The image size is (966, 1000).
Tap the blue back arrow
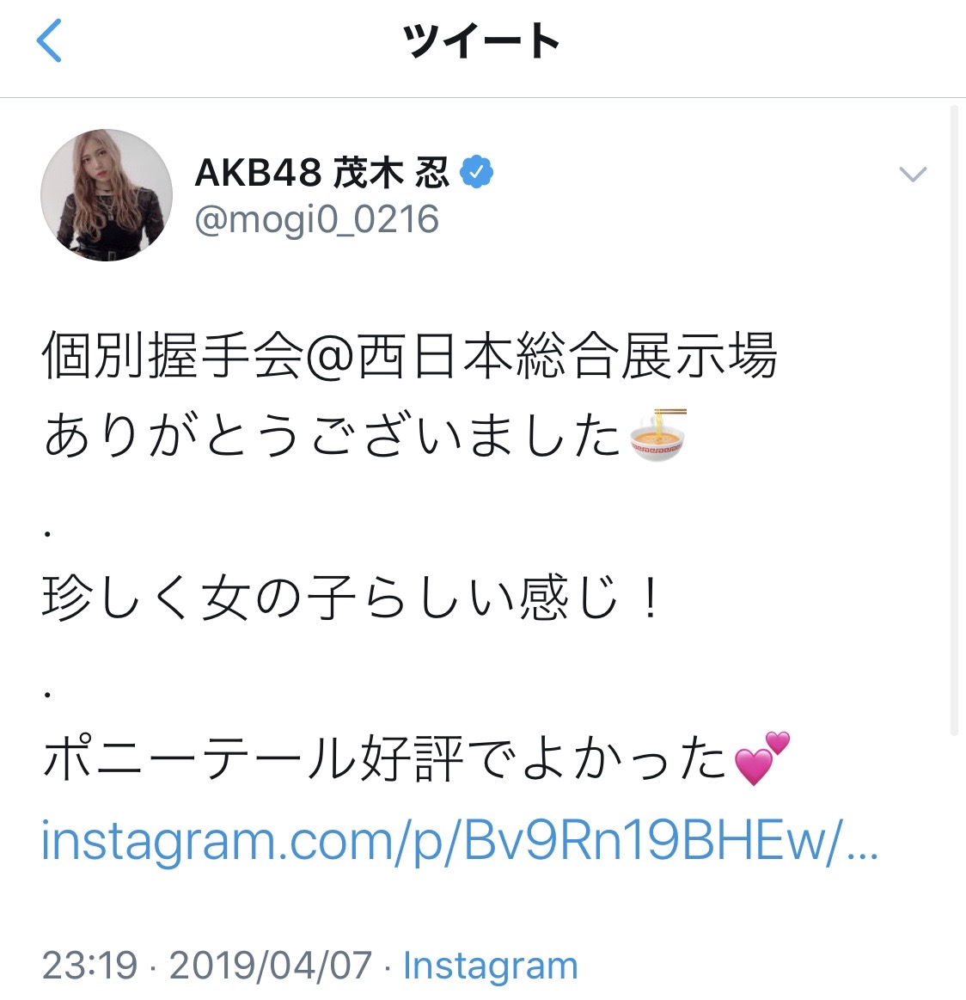click(50, 41)
